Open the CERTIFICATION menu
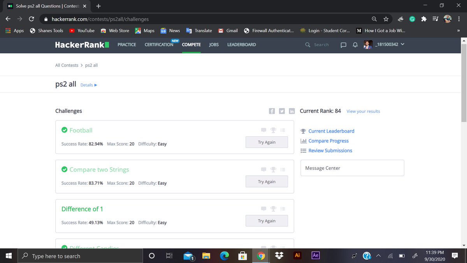 tap(159, 44)
